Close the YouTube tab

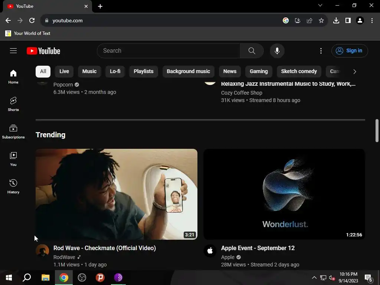[86, 6]
